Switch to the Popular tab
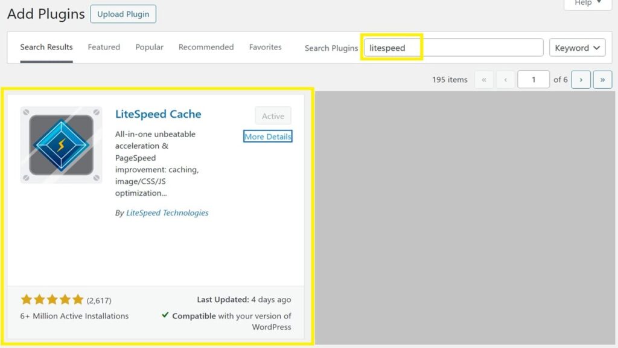This screenshot has width=618, height=348. pos(150,47)
